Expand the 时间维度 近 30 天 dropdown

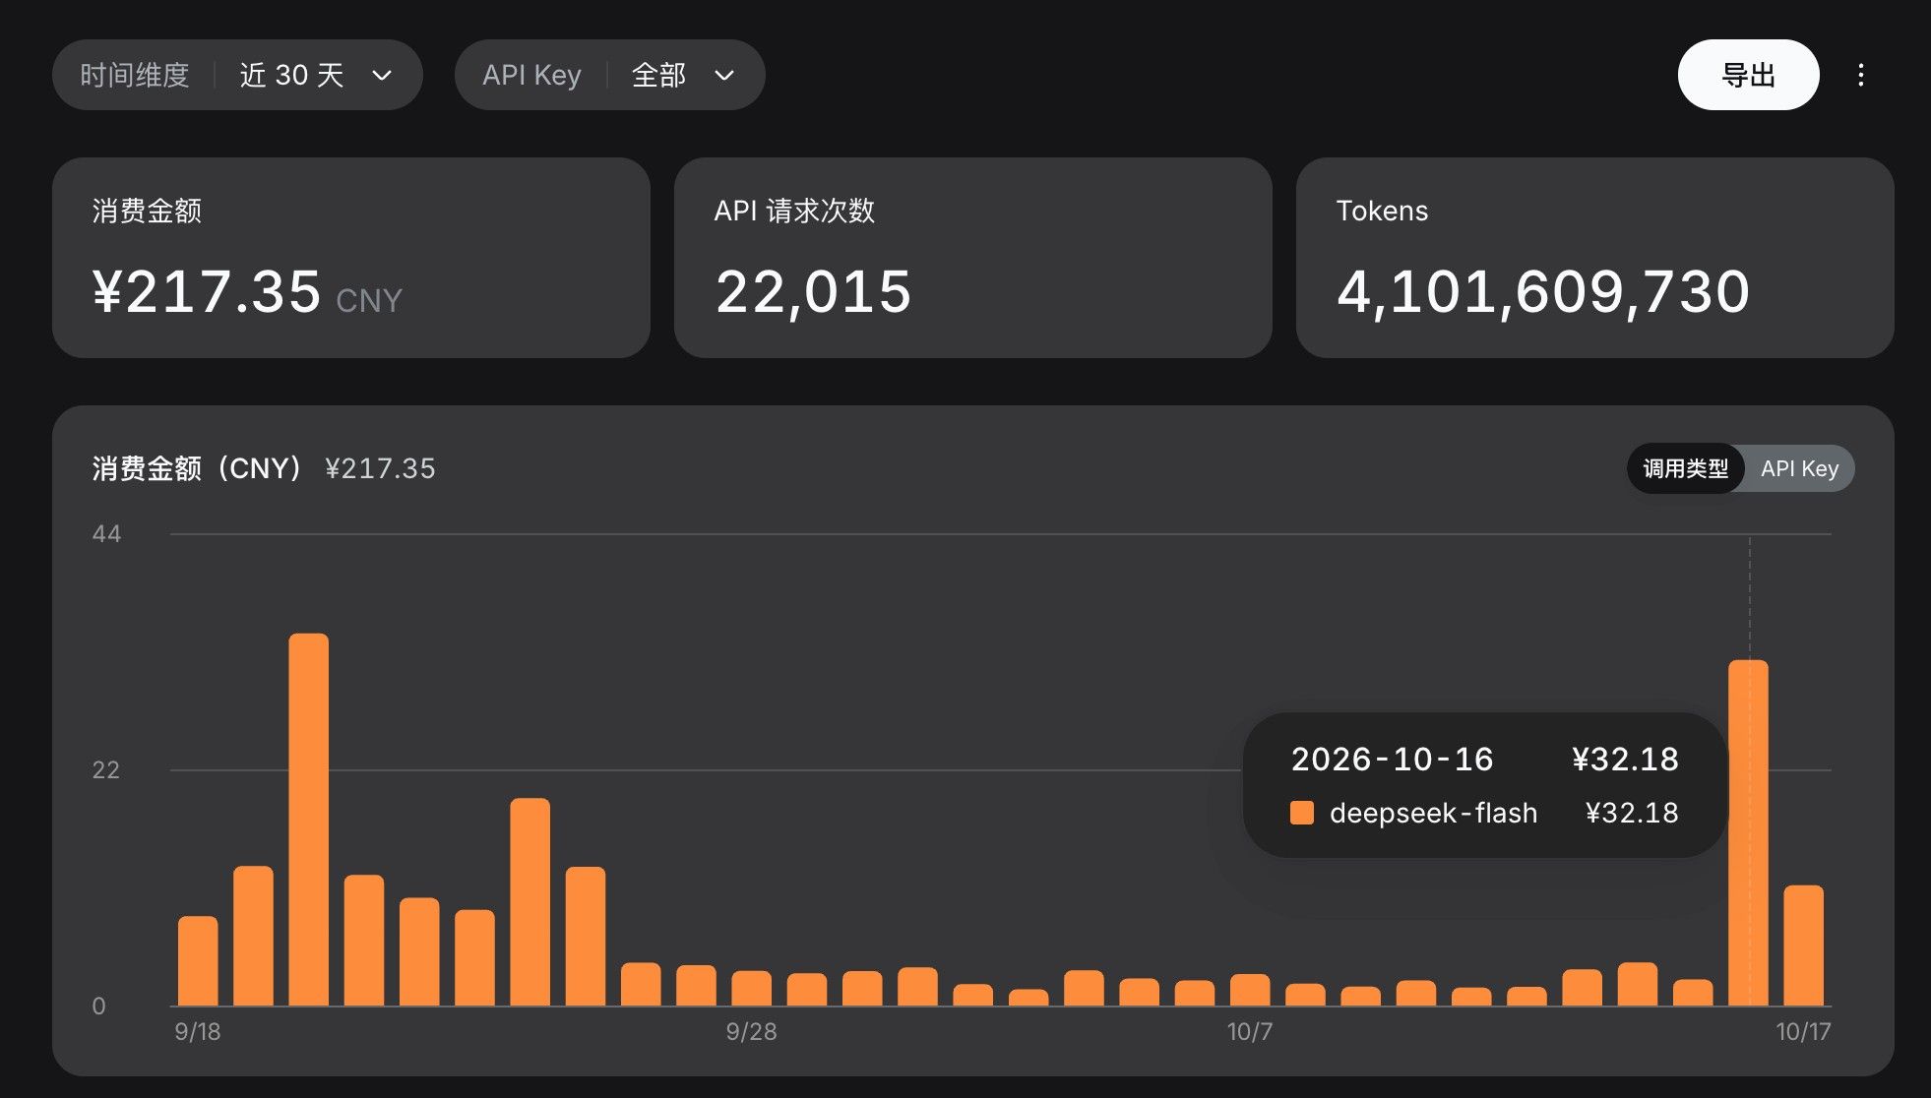(237, 75)
